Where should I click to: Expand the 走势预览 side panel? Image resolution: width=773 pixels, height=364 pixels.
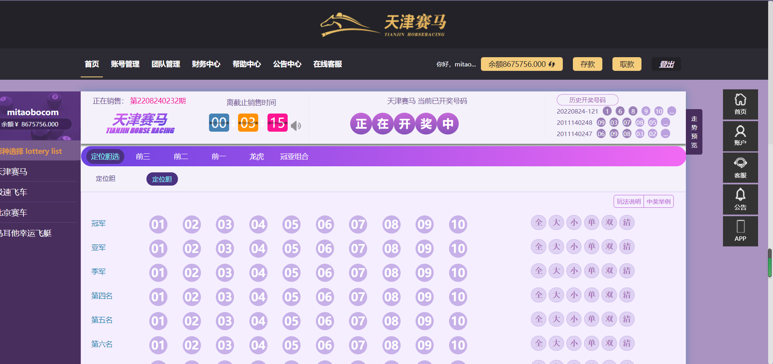(694, 132)
